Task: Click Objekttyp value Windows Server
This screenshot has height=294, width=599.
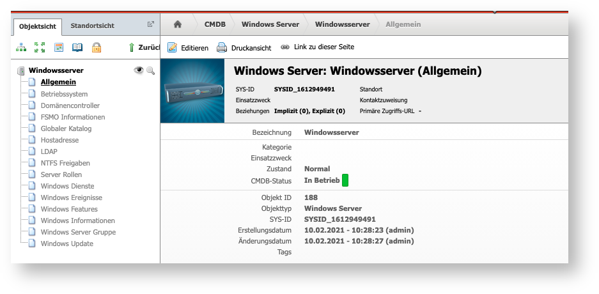Action: pyautogui.click(x=333, y=208)
